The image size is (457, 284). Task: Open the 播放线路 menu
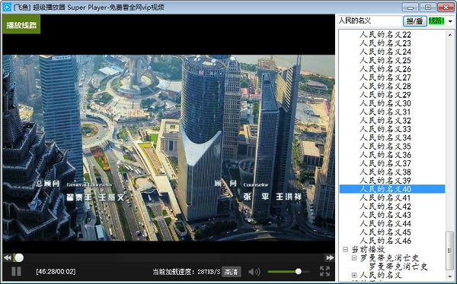pos(21,25)
